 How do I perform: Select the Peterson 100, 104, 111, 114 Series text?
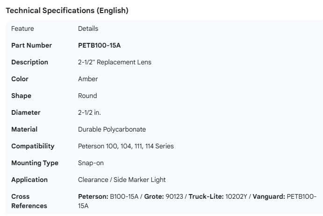click(126, 146)
